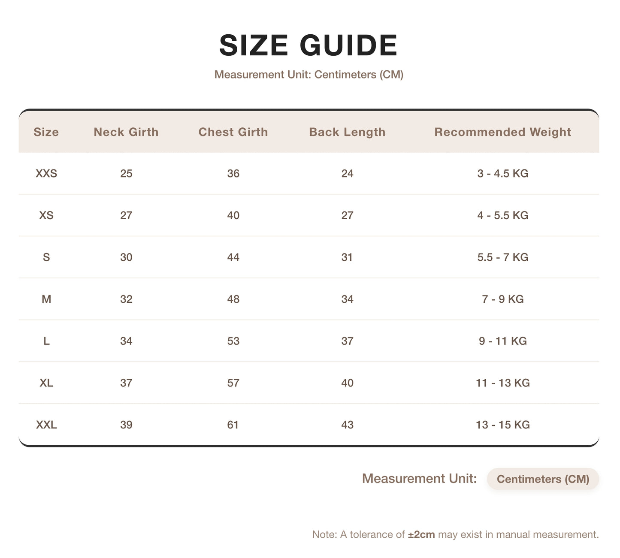Select the XS size row label

(46, 215)
